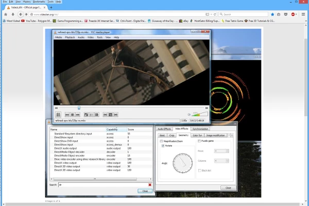Expand the bookmarks toolbar overflow chevron

pyautogui.click(x=306, y=21)
